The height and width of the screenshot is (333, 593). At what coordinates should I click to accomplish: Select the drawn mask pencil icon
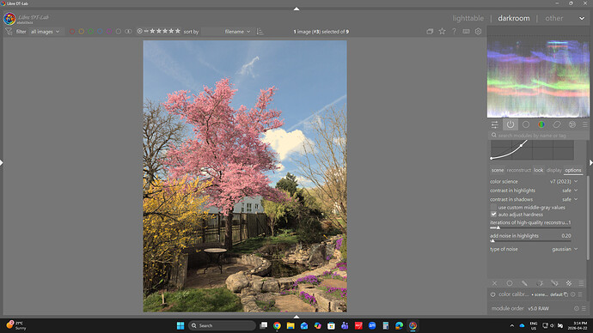tap(524, 283)
